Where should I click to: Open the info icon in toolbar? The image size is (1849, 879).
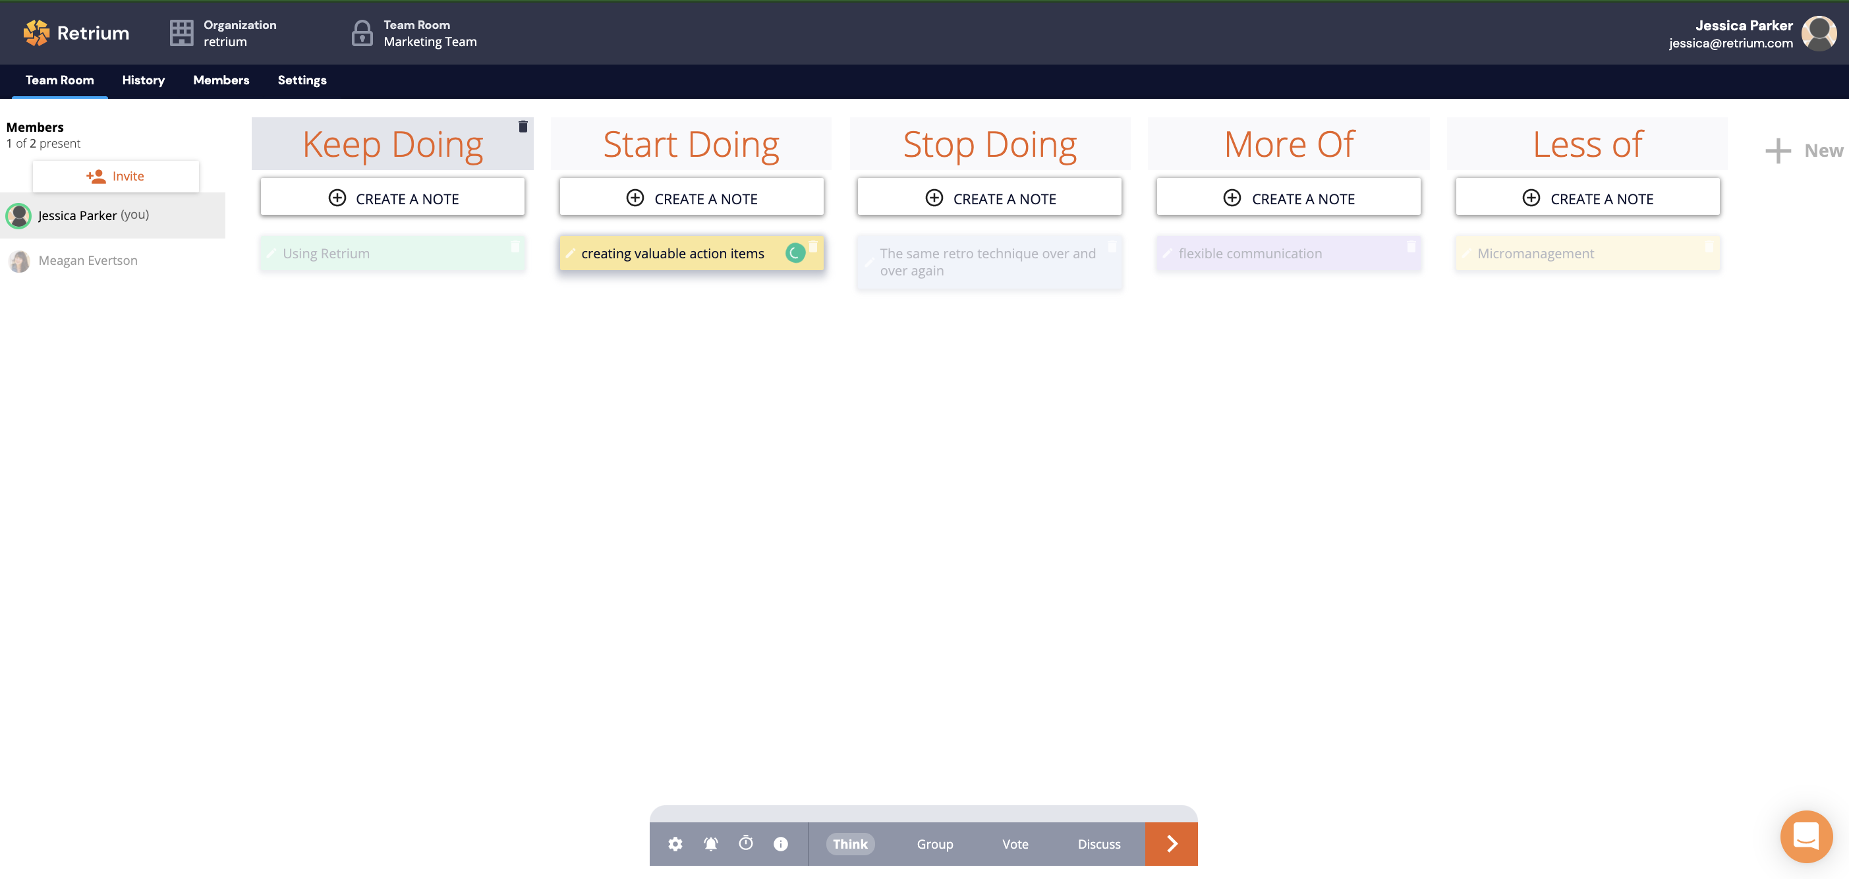[x=780, y=844]
